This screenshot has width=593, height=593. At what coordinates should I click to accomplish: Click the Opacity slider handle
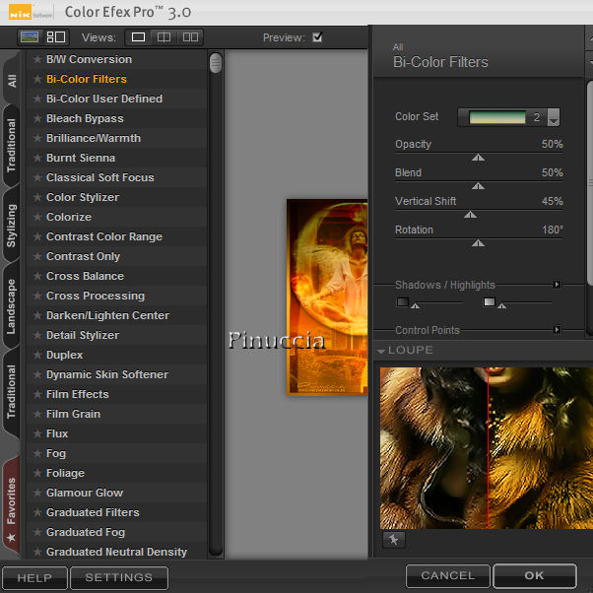pos(478,157)
